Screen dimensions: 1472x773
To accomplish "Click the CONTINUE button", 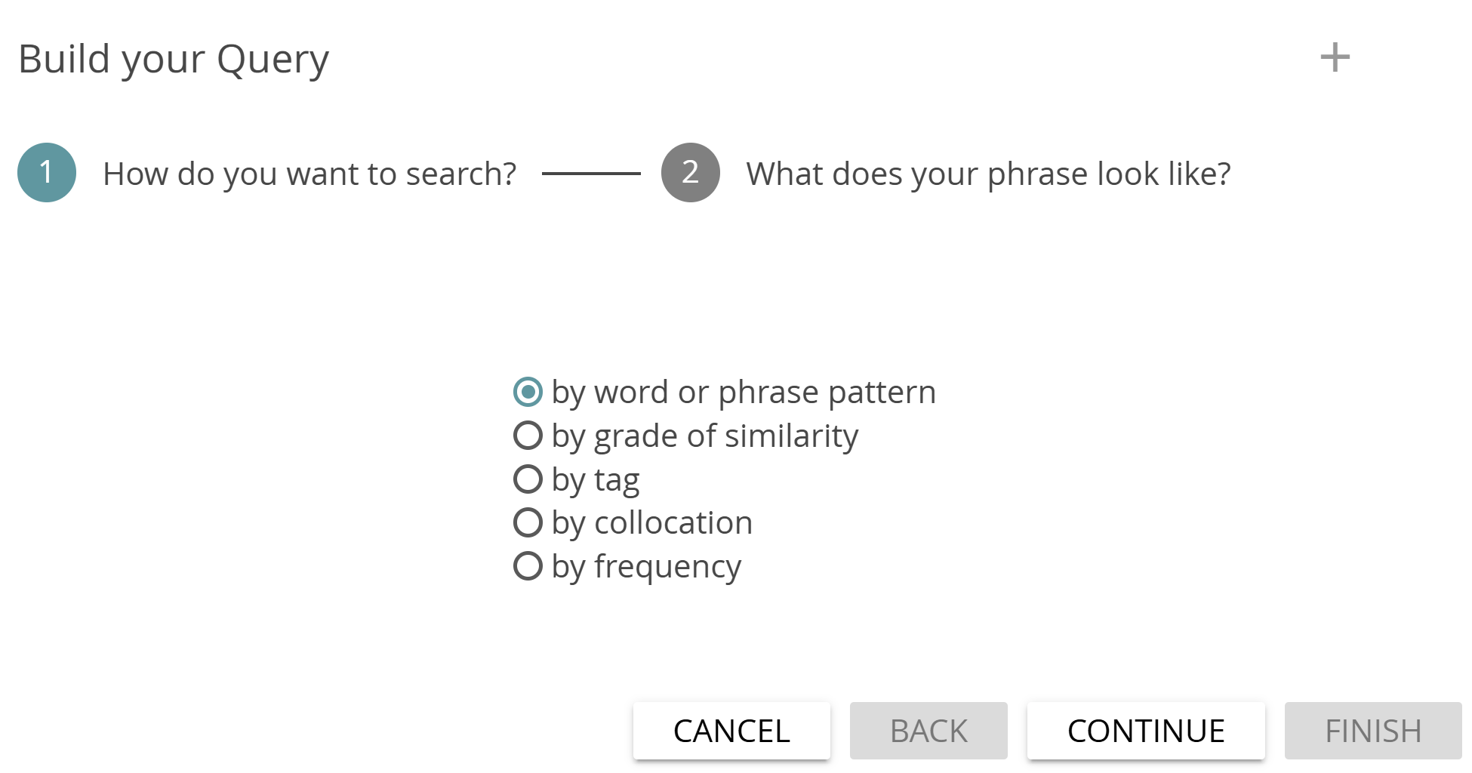I will click(x=1145, y=730).
